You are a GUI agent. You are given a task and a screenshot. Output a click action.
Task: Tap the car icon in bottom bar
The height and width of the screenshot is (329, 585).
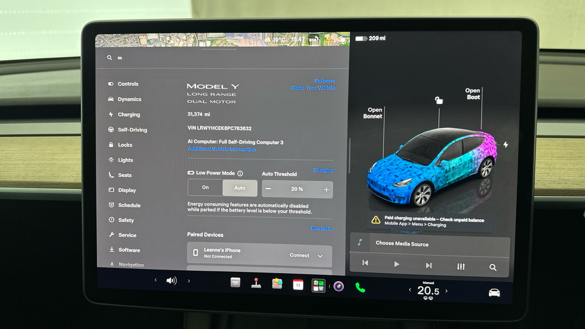click(494, 293)
